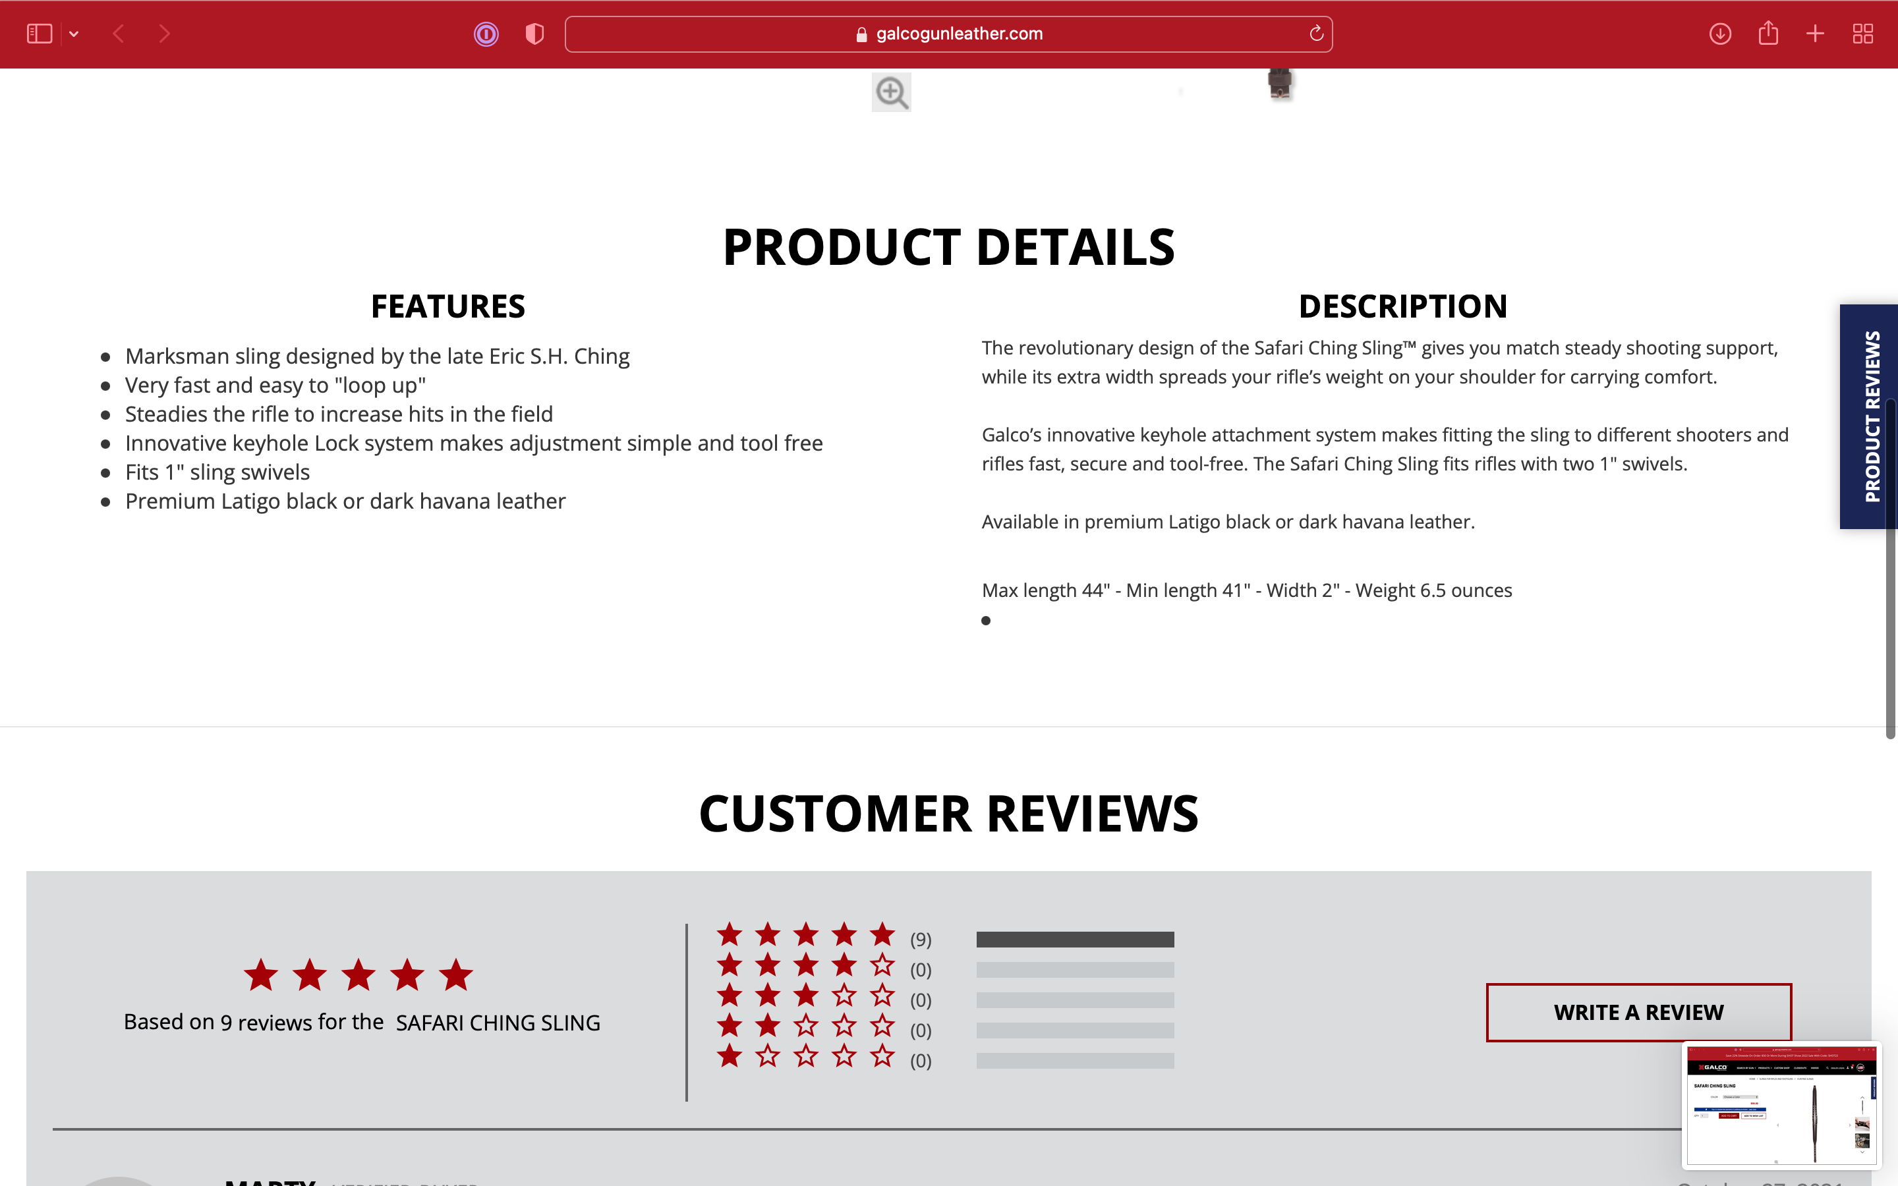This screenshot has width=1898, height=1186.
Task: Zoom product image with magnifier icon
Action: 891,92
